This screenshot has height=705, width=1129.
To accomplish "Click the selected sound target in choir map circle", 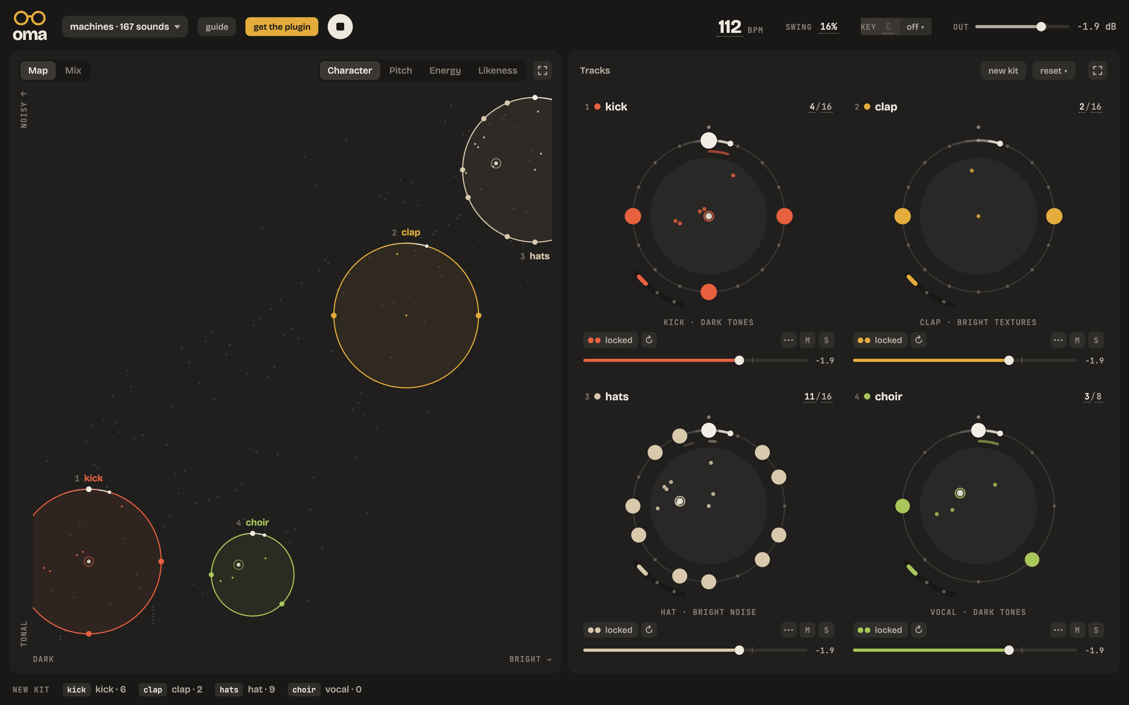I will (x=238, y=565).
